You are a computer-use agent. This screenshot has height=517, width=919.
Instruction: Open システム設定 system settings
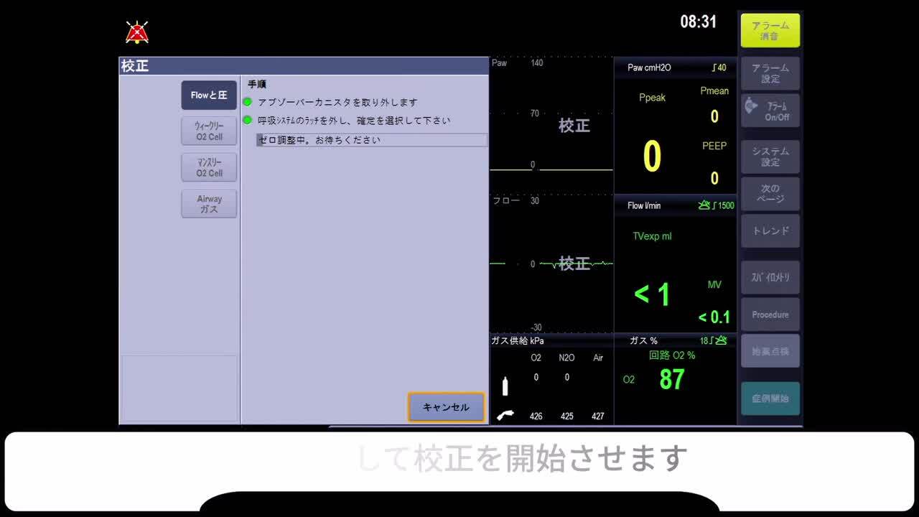click(x=770, y=157)
